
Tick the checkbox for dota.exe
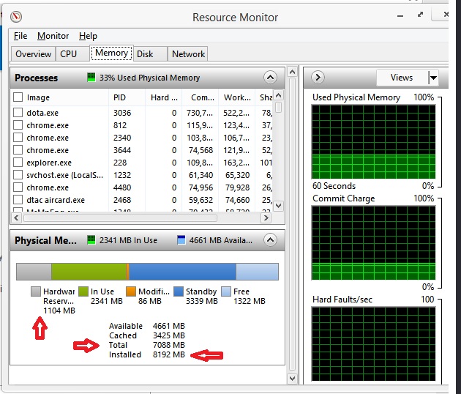pyautogui.click(x=18, y=112)
